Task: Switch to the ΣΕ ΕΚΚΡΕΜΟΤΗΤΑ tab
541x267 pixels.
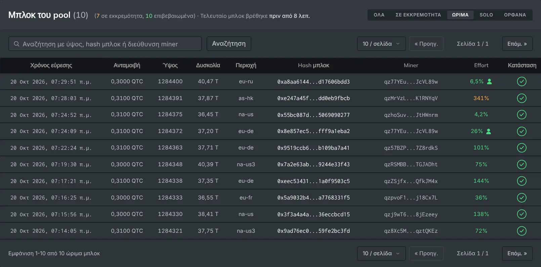Action: [418, 15]
